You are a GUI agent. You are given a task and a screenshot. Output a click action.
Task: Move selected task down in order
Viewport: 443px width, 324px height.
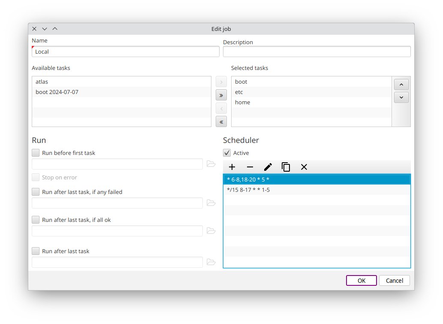coord(401,97)
